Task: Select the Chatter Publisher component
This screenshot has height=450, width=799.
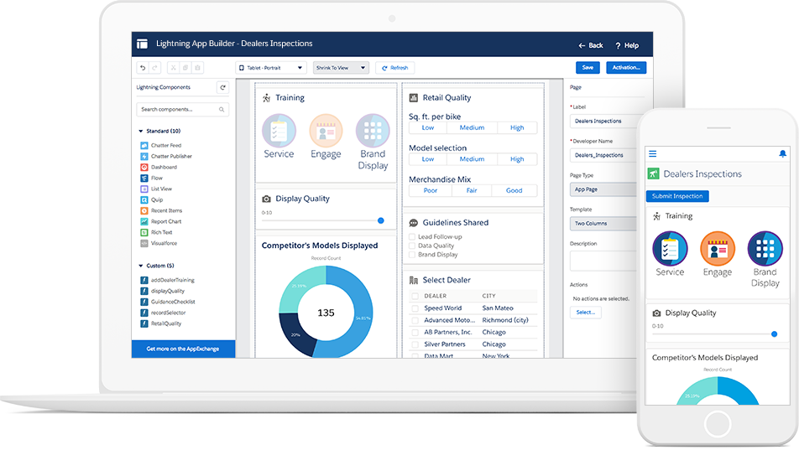Action: 166,156
